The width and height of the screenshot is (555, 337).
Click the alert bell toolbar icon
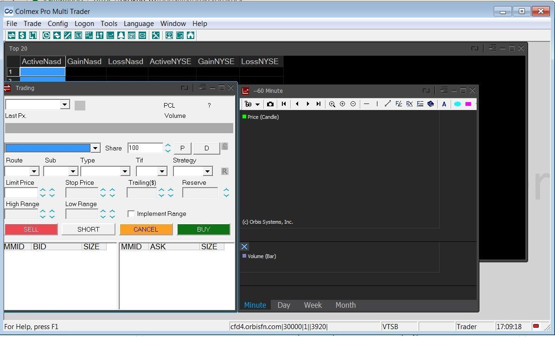tap(121, 35)
